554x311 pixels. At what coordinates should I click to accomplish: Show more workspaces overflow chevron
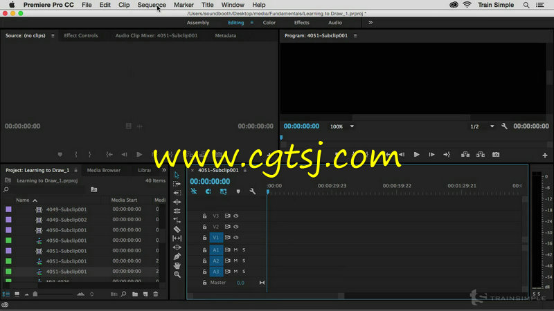[370, 23]
